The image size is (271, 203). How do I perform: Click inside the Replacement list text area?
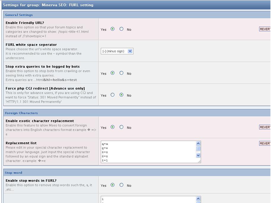pos(148,152)
